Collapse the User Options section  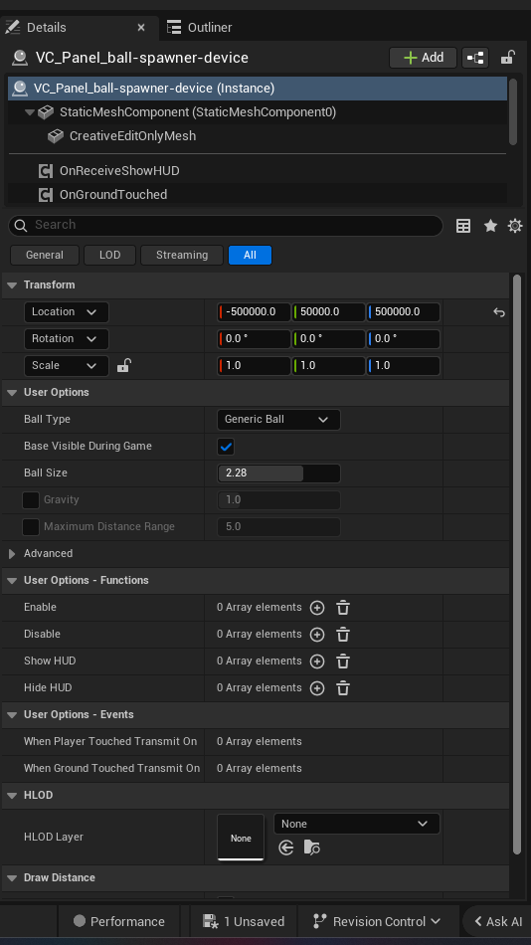coord(12,392)
